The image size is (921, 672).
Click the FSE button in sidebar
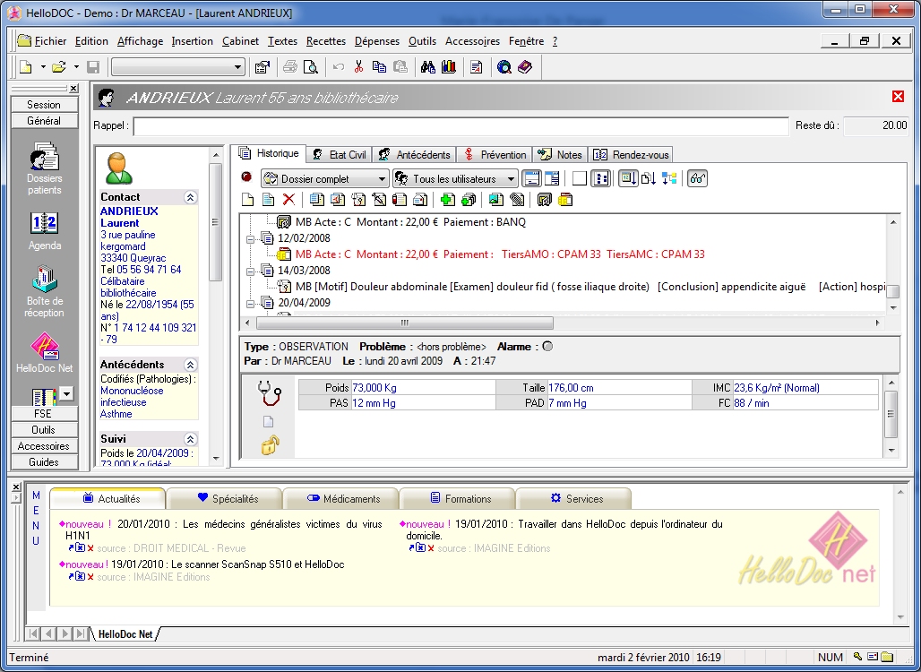43,414
